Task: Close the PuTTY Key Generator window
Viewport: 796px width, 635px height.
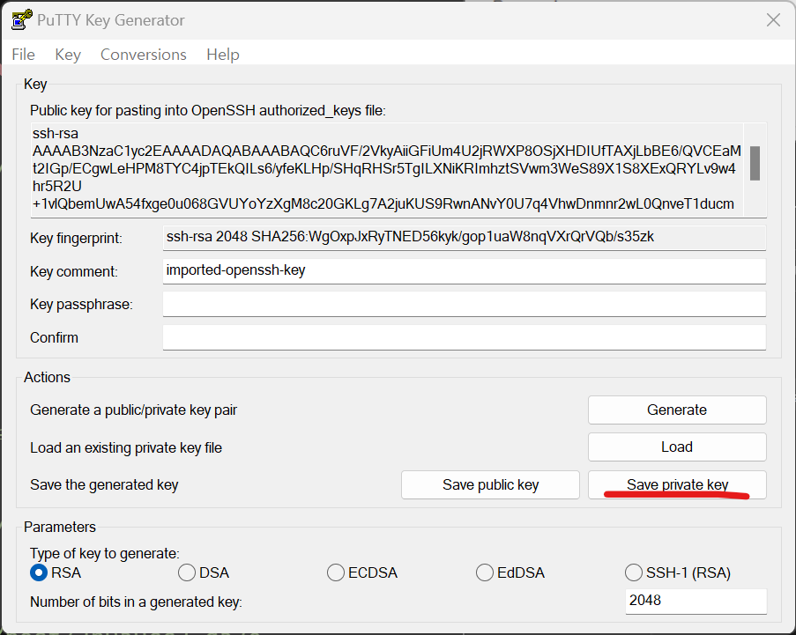Action: point(773,19)
